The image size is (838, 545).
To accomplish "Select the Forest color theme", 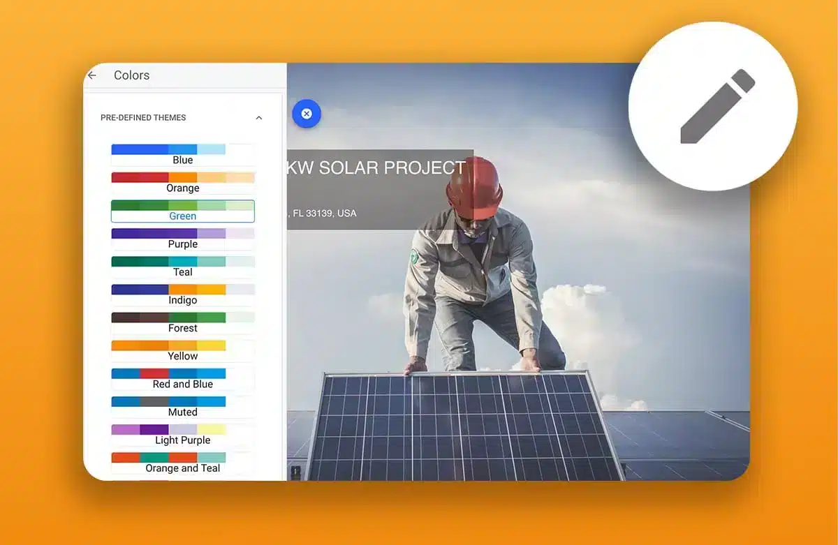I will point(182,322).
